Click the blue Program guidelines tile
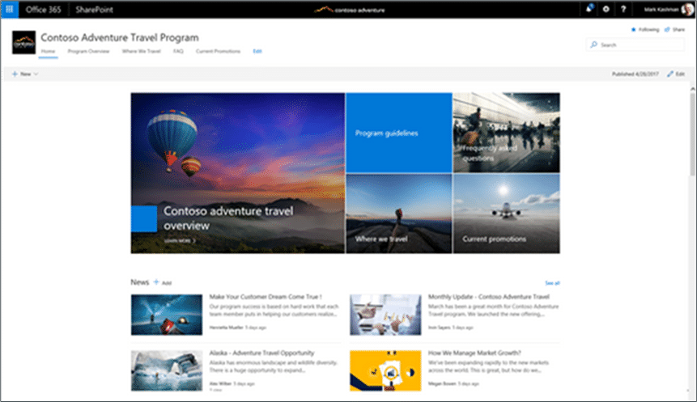The height and width of the screenshot is (402, 697). pyautogui.click(x=399, y=133)
